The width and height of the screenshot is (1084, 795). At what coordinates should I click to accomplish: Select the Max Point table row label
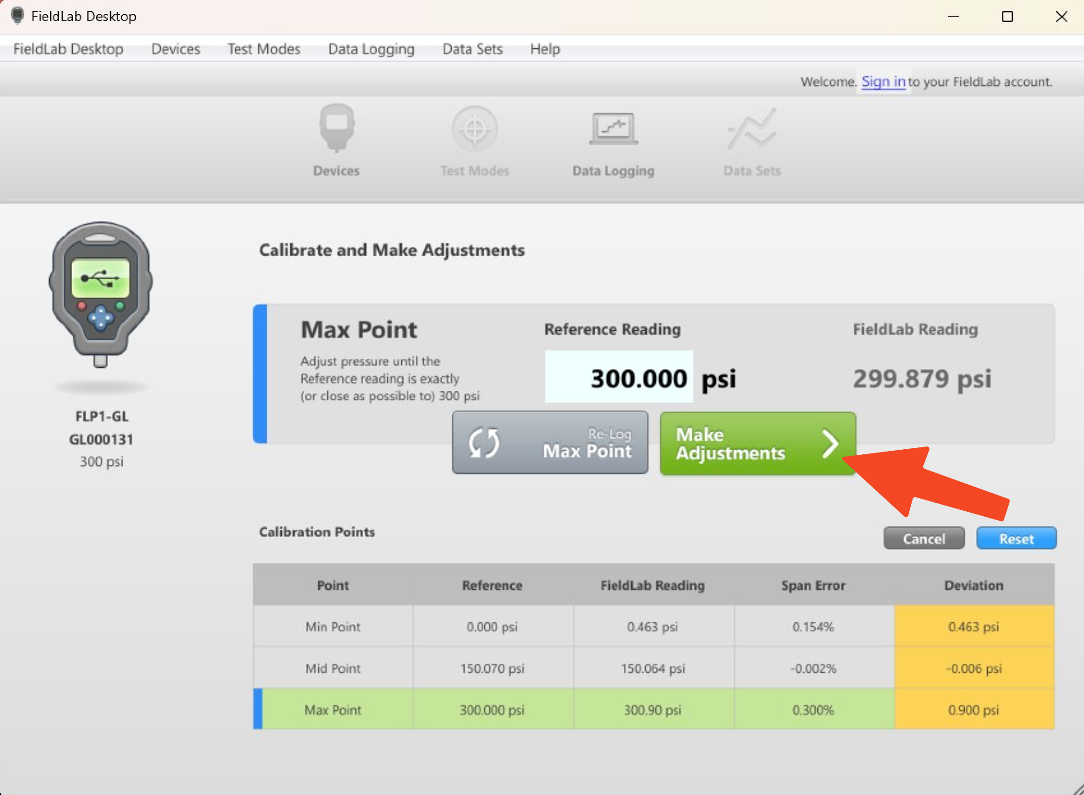click(333, 709)
